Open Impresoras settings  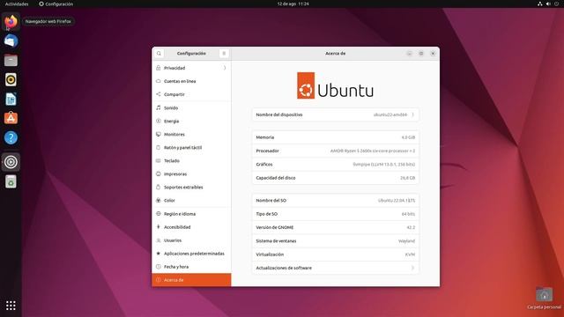click(191, 174)
